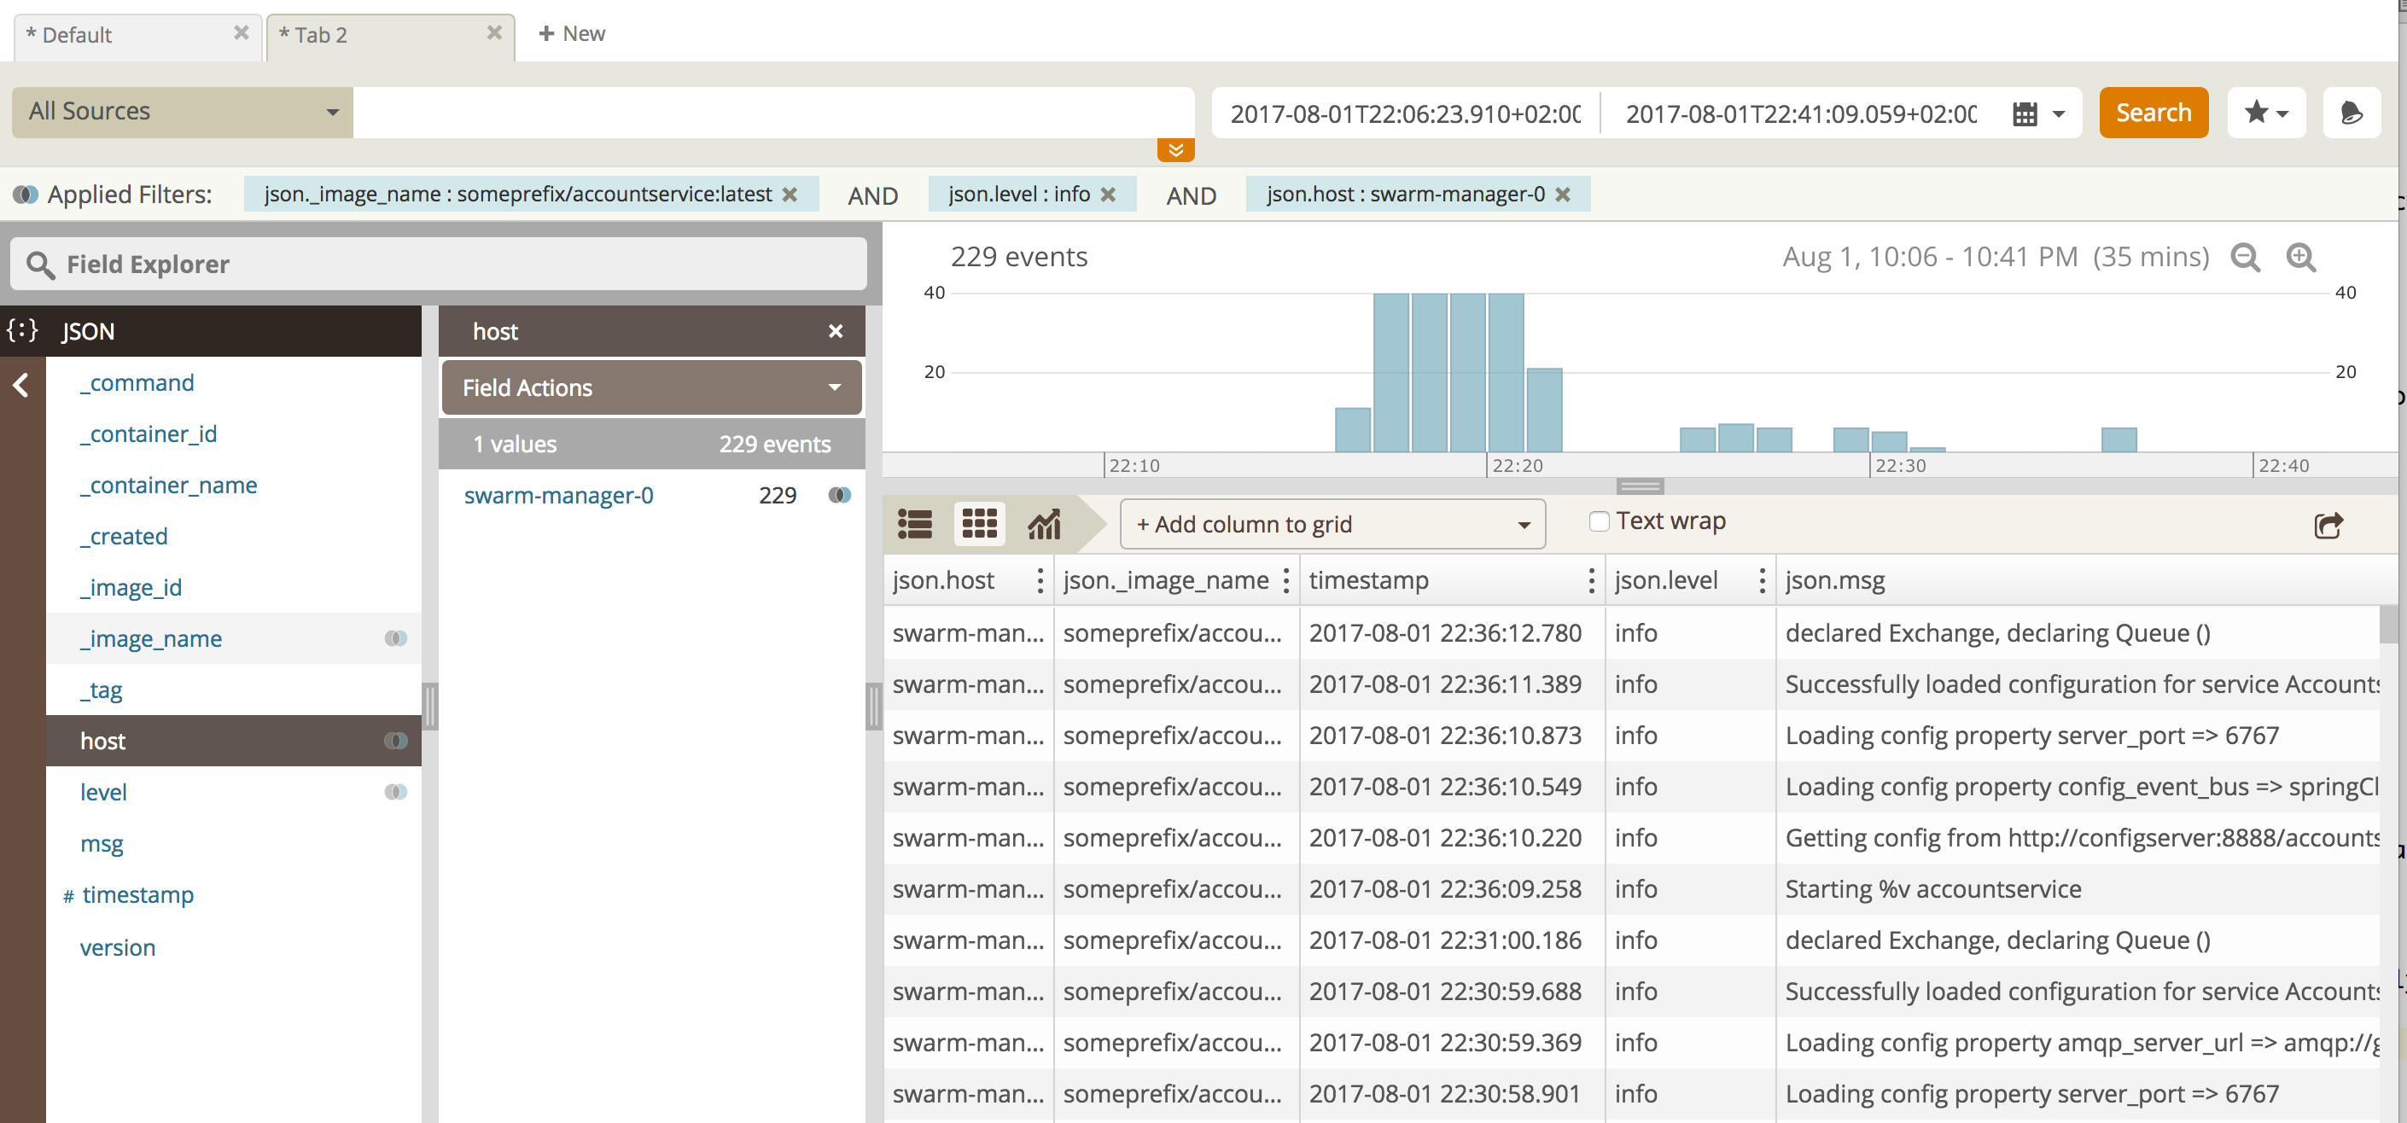The image size is (2407, 1123).
Task: Switch to chart view
Action: 1044,524
